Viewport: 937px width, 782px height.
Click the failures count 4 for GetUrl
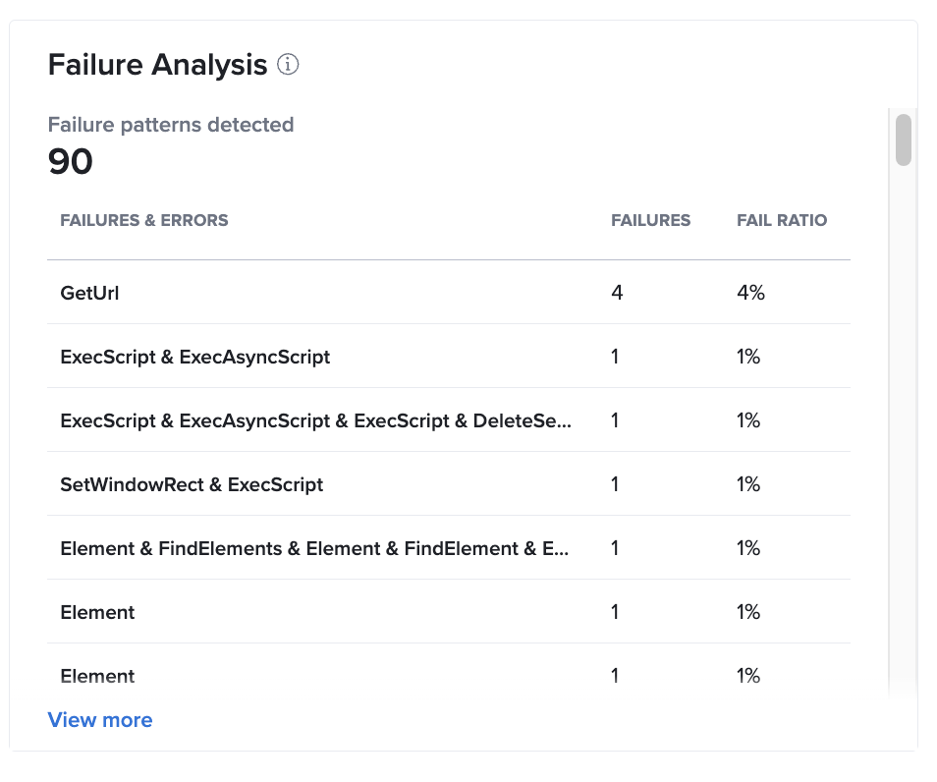click(x=617, y=293)
